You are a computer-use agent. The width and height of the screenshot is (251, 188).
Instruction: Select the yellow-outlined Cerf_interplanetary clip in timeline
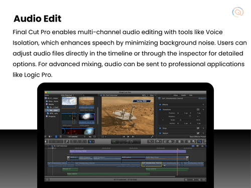152,164
